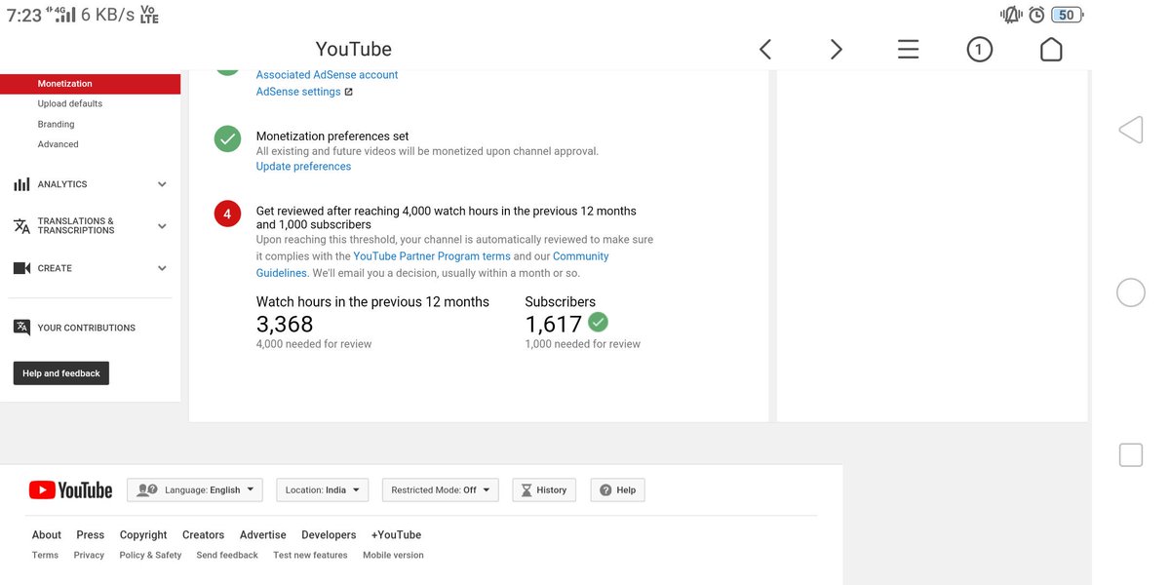Click the red step 4 circle

(227, 214)
